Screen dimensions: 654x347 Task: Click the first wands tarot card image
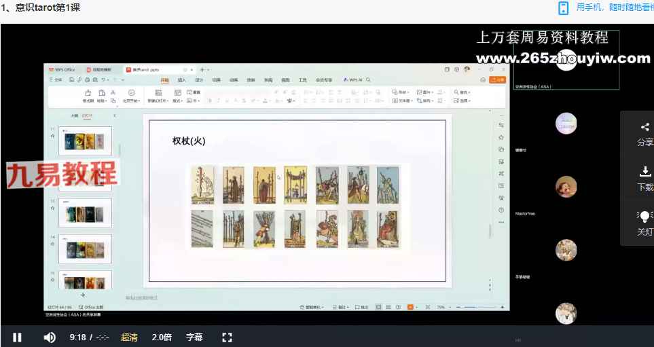pos(202,185)
